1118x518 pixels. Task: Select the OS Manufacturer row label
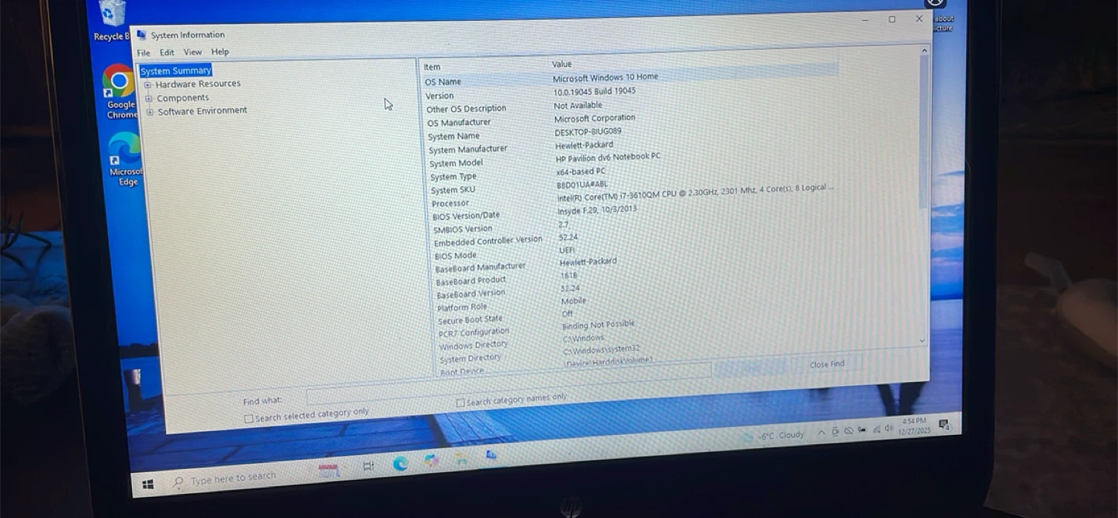459,123
